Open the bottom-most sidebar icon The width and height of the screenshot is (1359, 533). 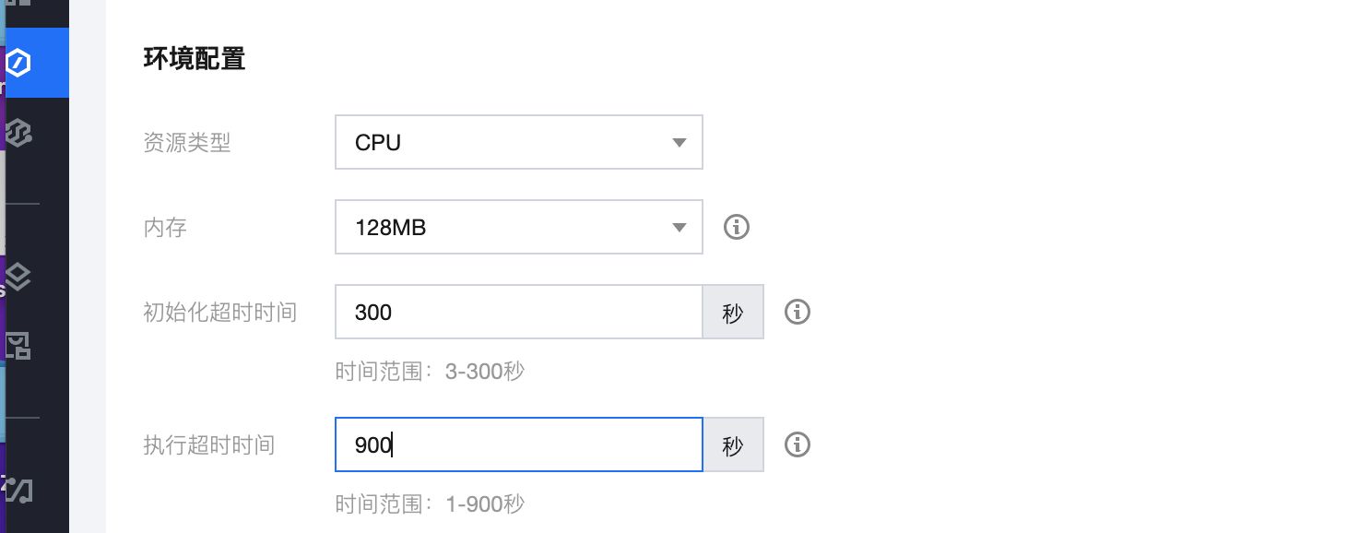(18, 490)
